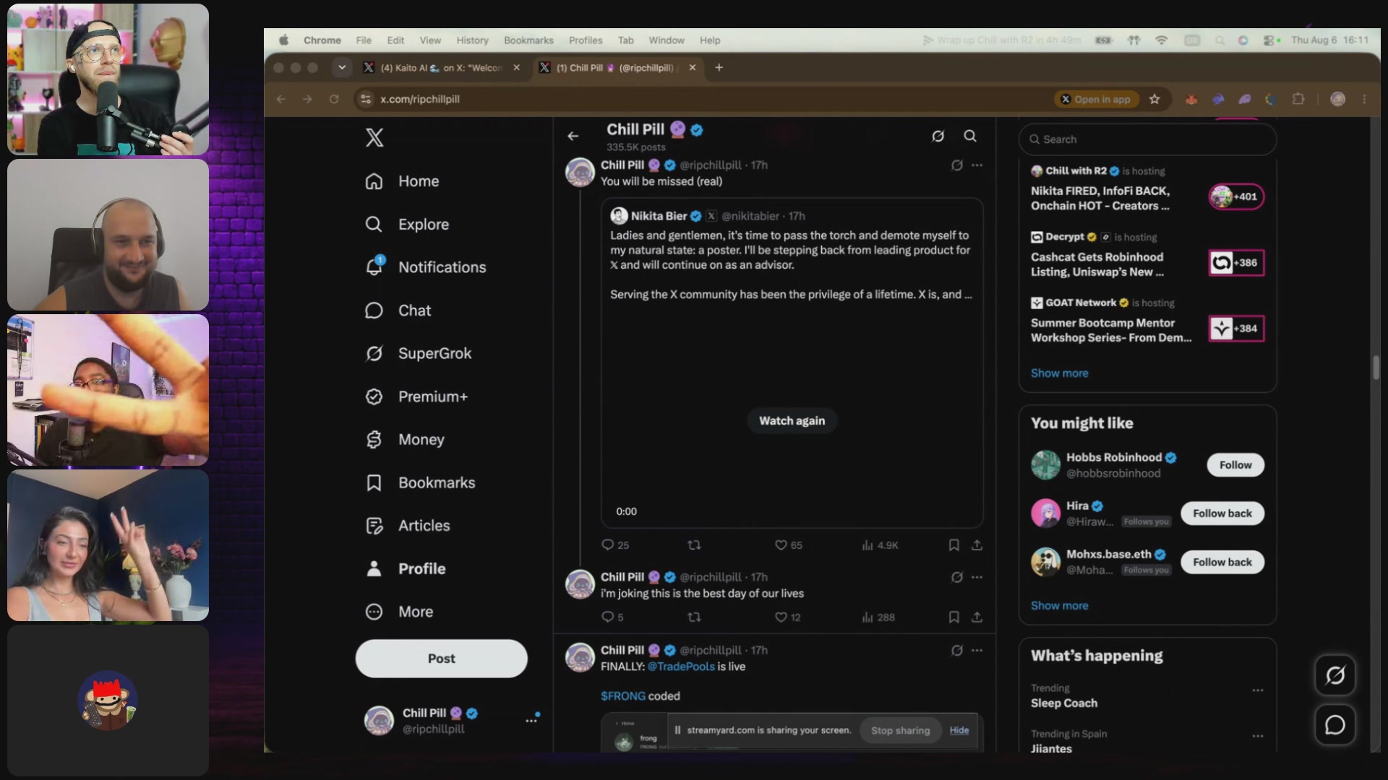The width and height of the screenshot is (1388, 780).
Task: Open the Profiles menu
Action: pos(586,40)
